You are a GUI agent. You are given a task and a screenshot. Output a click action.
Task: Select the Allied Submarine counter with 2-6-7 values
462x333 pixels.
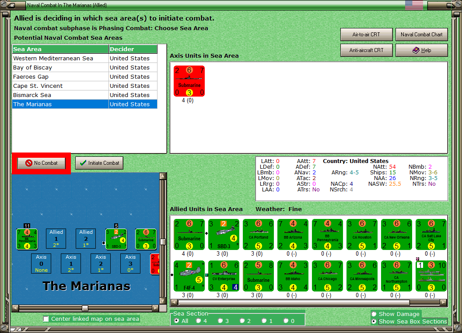[x=189, y=235]
